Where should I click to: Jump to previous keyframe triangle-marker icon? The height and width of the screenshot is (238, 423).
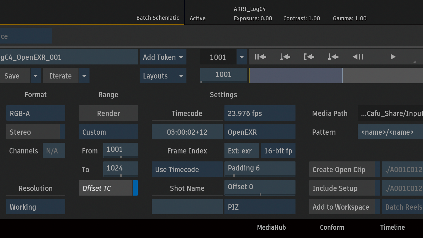[285, 57]
